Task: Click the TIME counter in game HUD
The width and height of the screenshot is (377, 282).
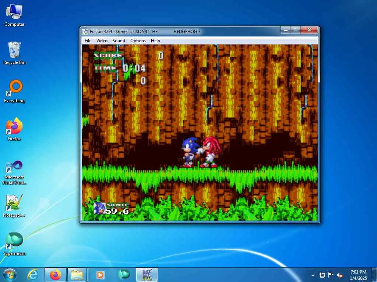Action: [120, 68]
